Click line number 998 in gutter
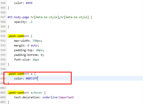The height and width of the screenshot is (104, 143). (x=3, y=69)
